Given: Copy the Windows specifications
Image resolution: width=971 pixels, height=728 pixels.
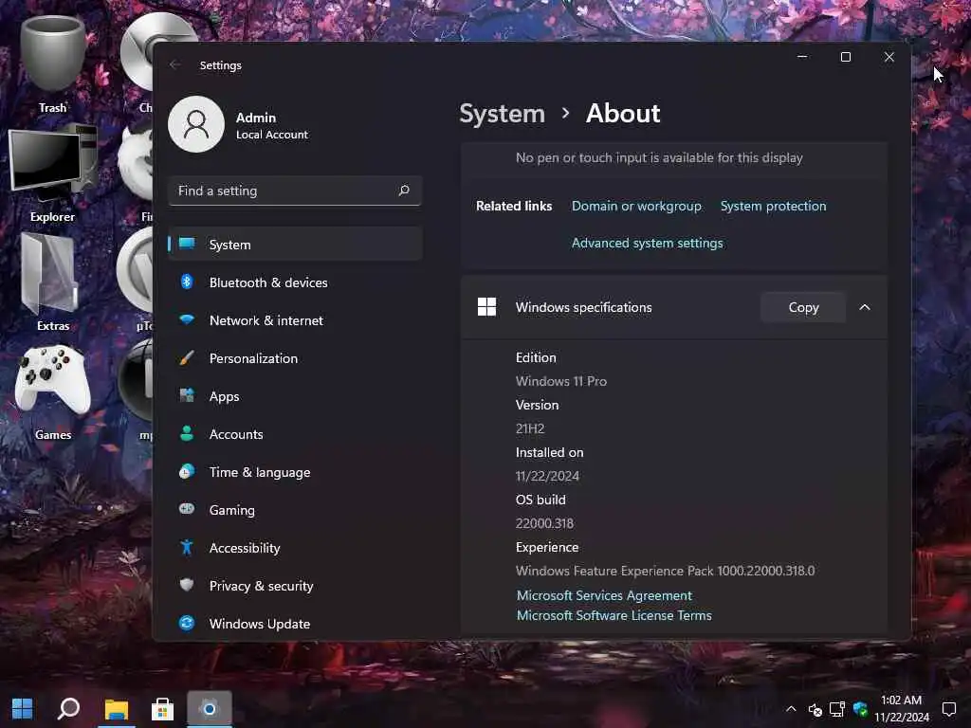Looking at the screenshot, I should (803, 308).
